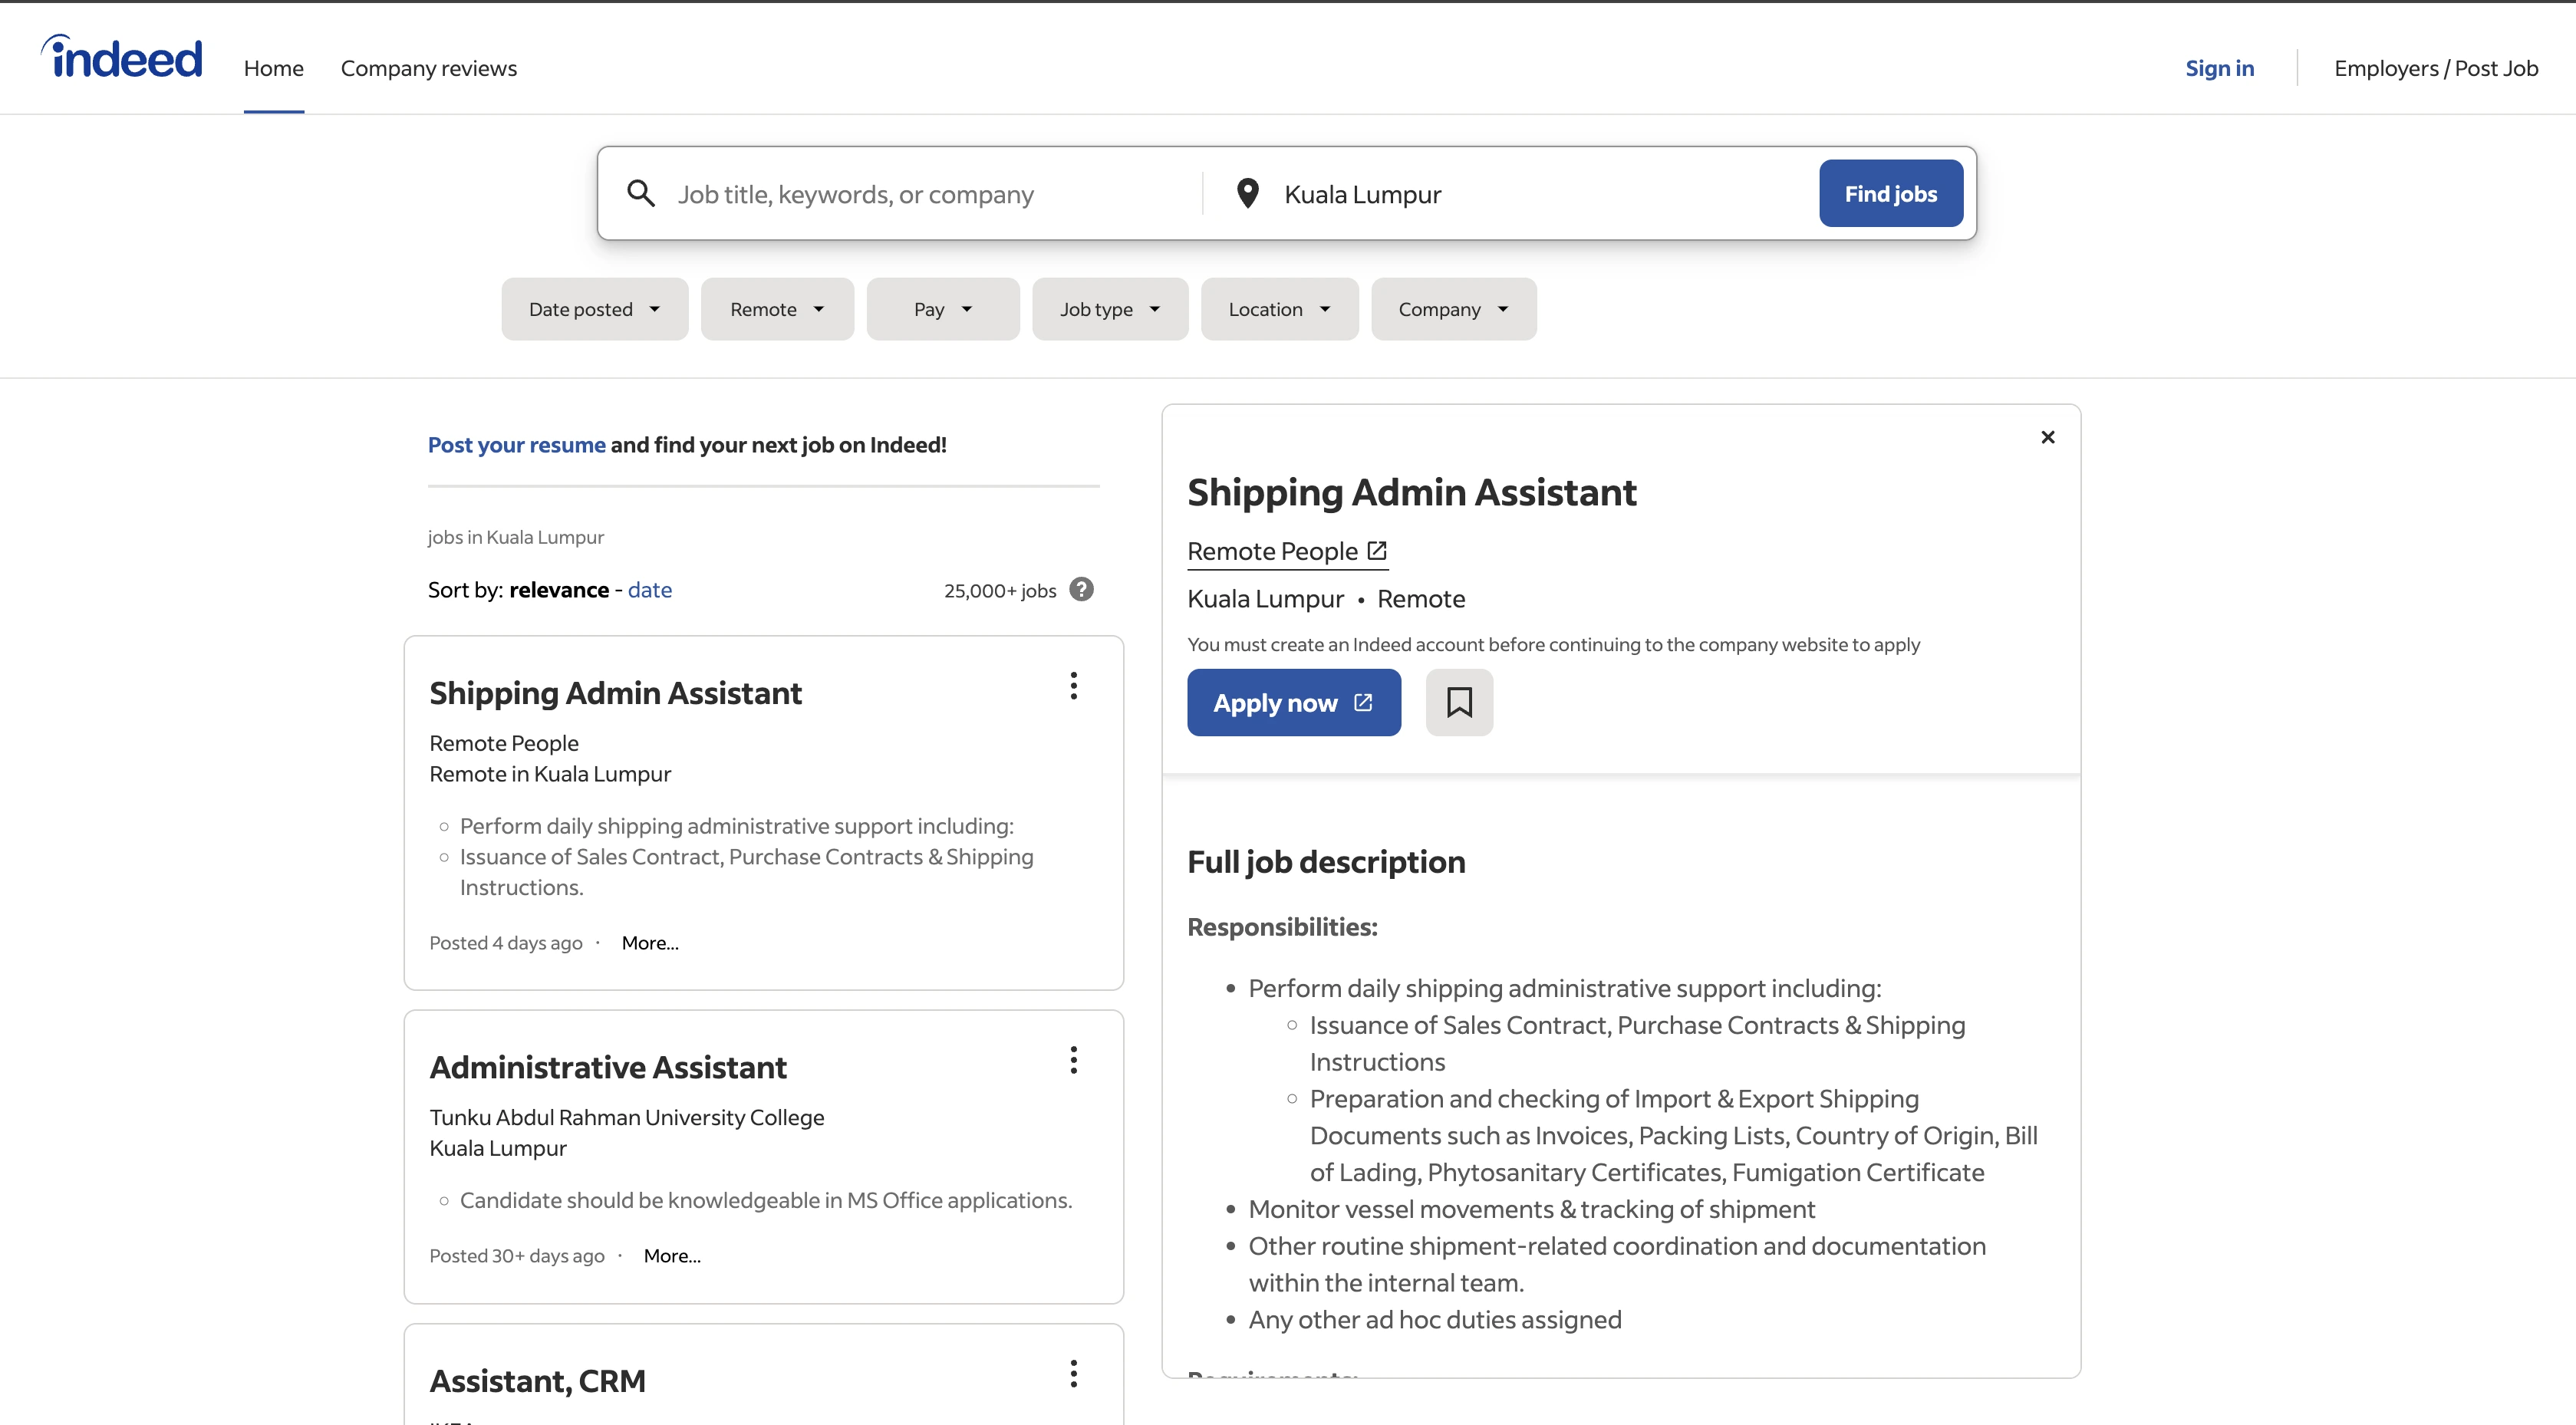The height and width of the screenshot is (1425, 2576).
Task: Click the Apply now button
Action: coord(1293,703)
